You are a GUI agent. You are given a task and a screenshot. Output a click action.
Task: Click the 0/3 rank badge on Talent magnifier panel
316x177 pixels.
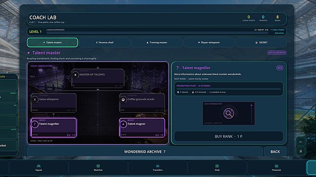coord(280,68)
